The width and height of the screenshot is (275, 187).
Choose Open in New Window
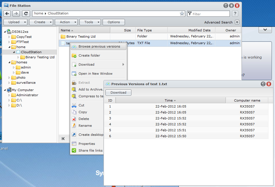point(98,74)
